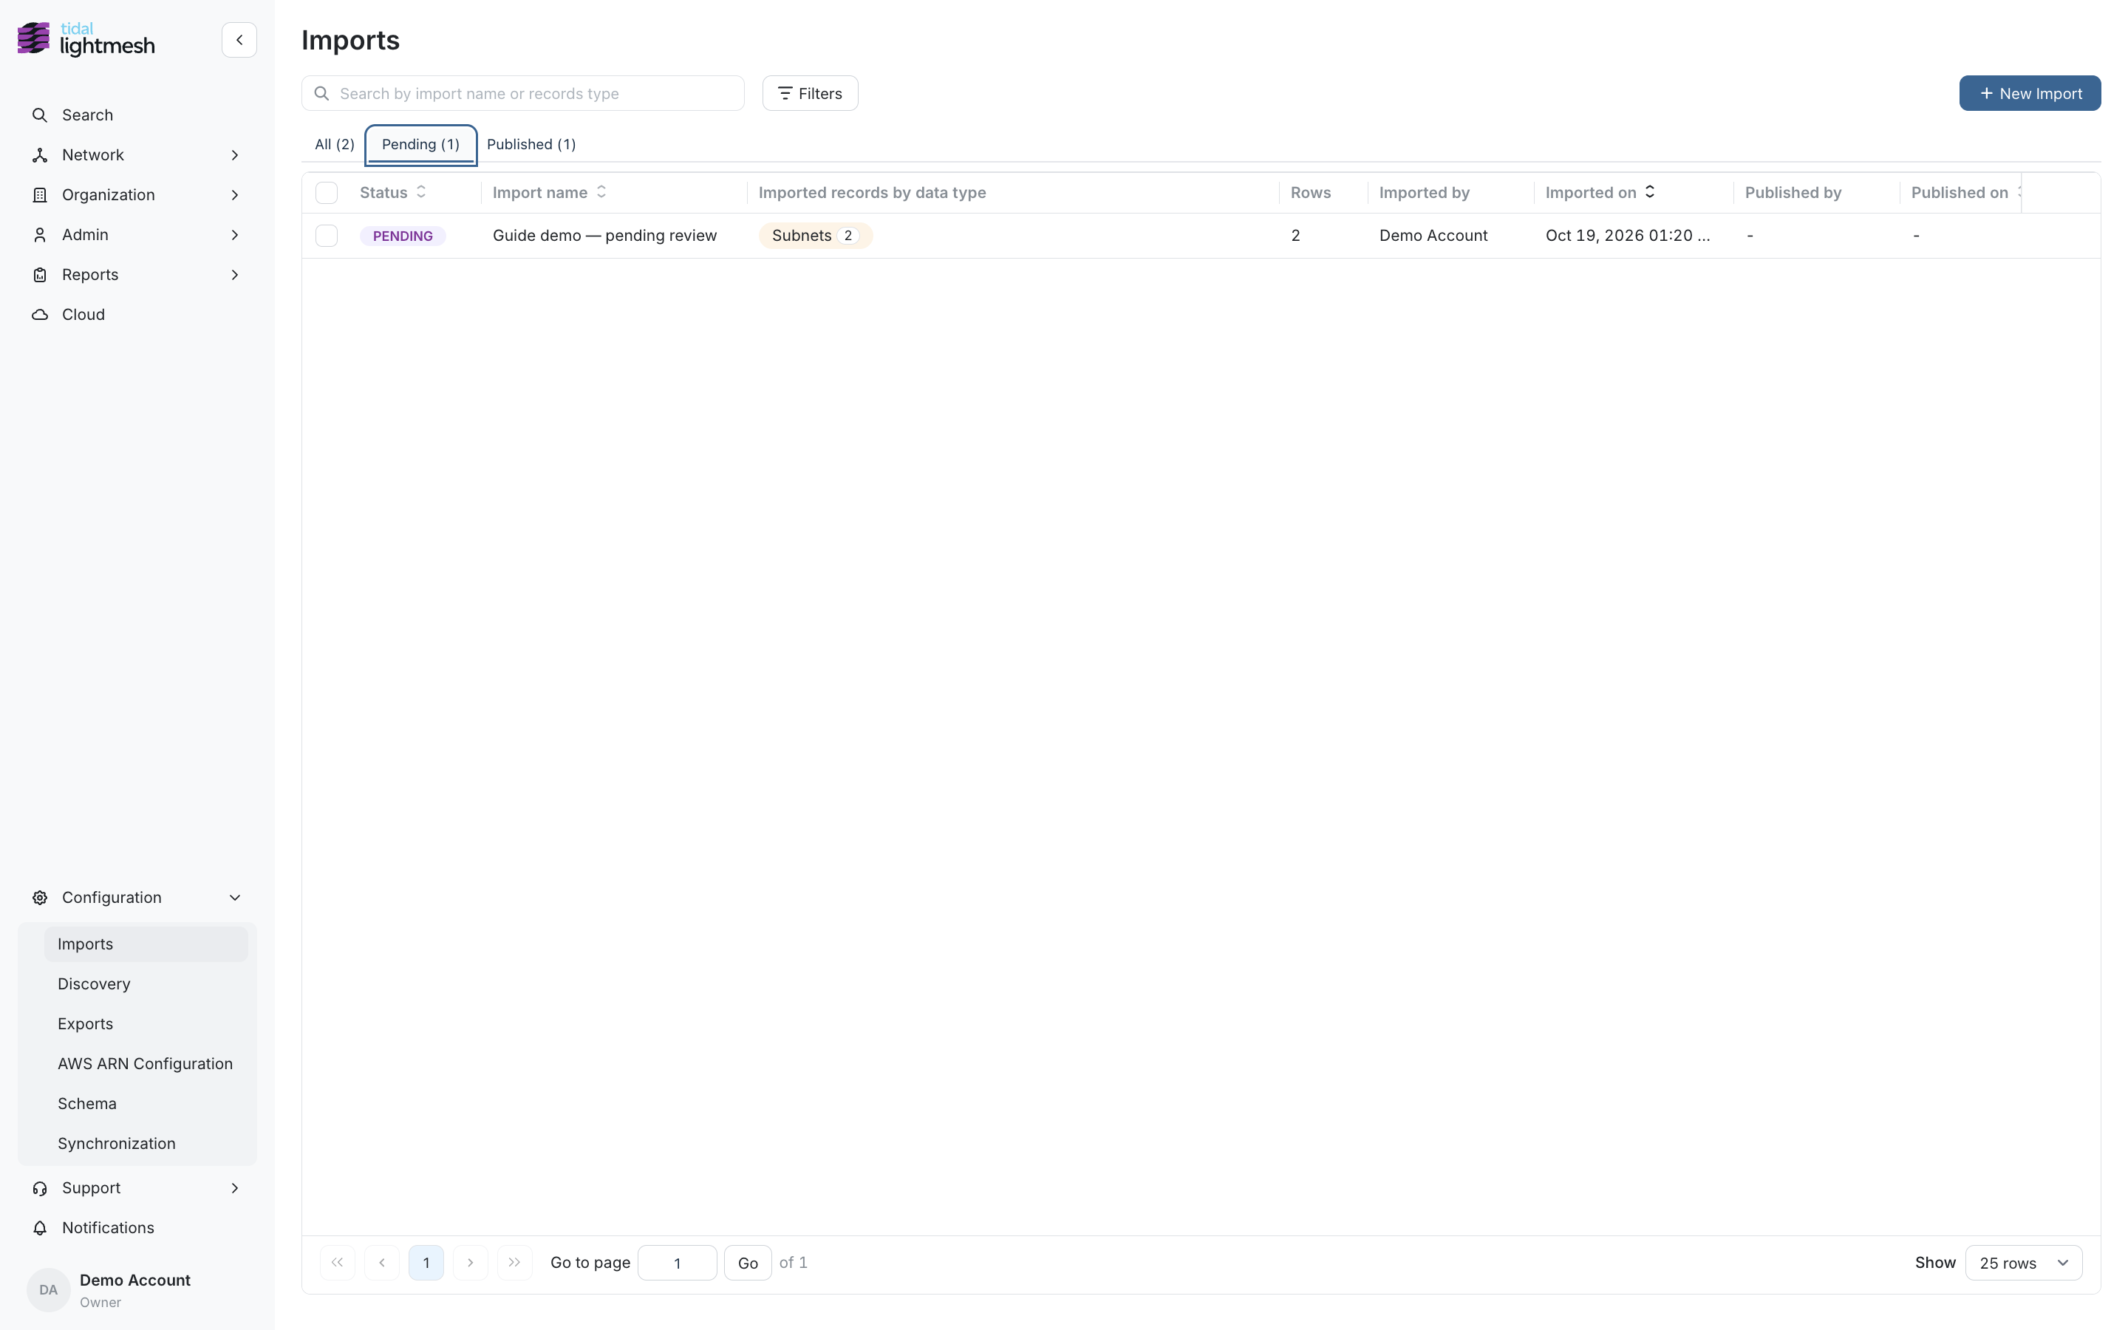Select all imports with header checkbox

click(327, 193)
